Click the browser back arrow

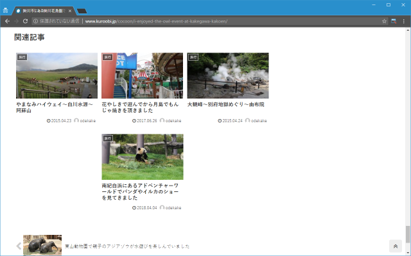[6, 21]
